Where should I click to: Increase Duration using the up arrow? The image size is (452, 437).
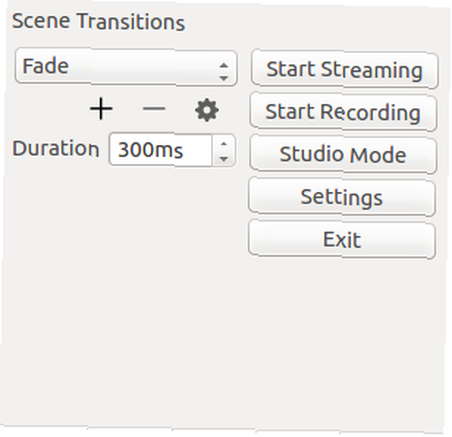coord(224,143)
